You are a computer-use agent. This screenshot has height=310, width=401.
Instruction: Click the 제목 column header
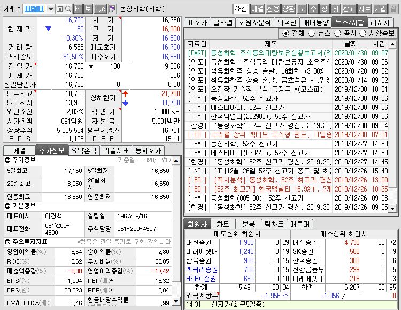[x=271, y=44]
